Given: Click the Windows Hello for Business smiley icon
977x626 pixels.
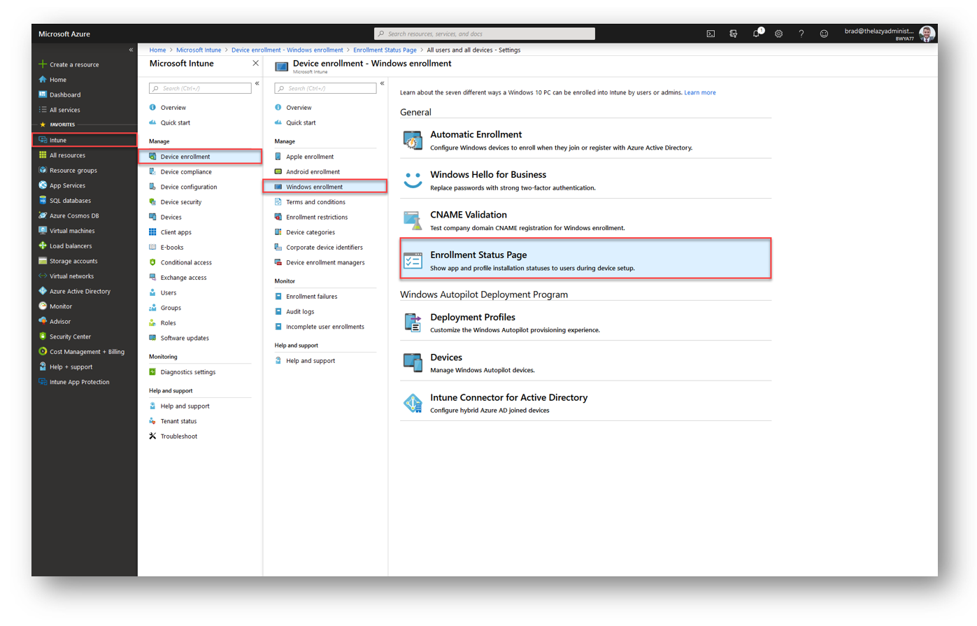Looking at the screenshot, I should click(413, 180).
